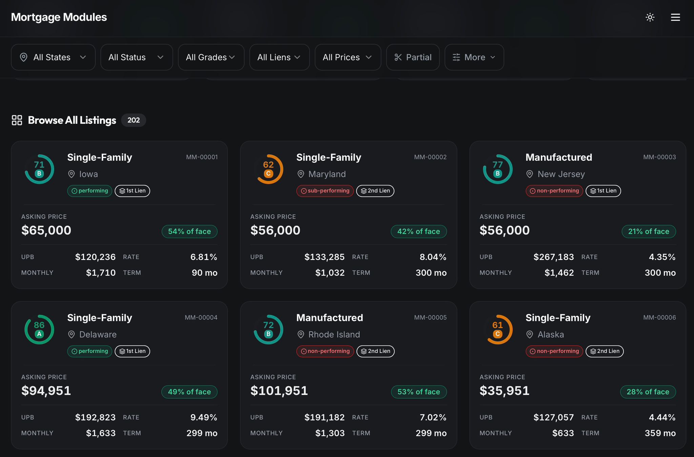Click the scissors icon in Partial filter

(x=398, y=57)
